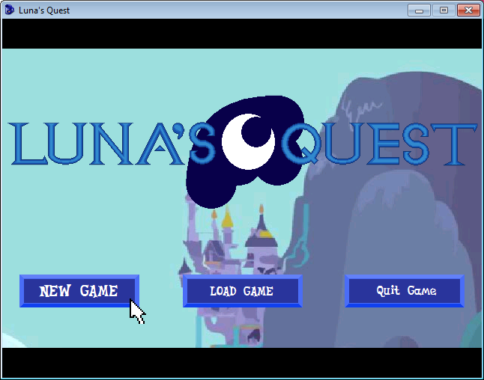Start a new game with NEW GAME button

point(79,291)
